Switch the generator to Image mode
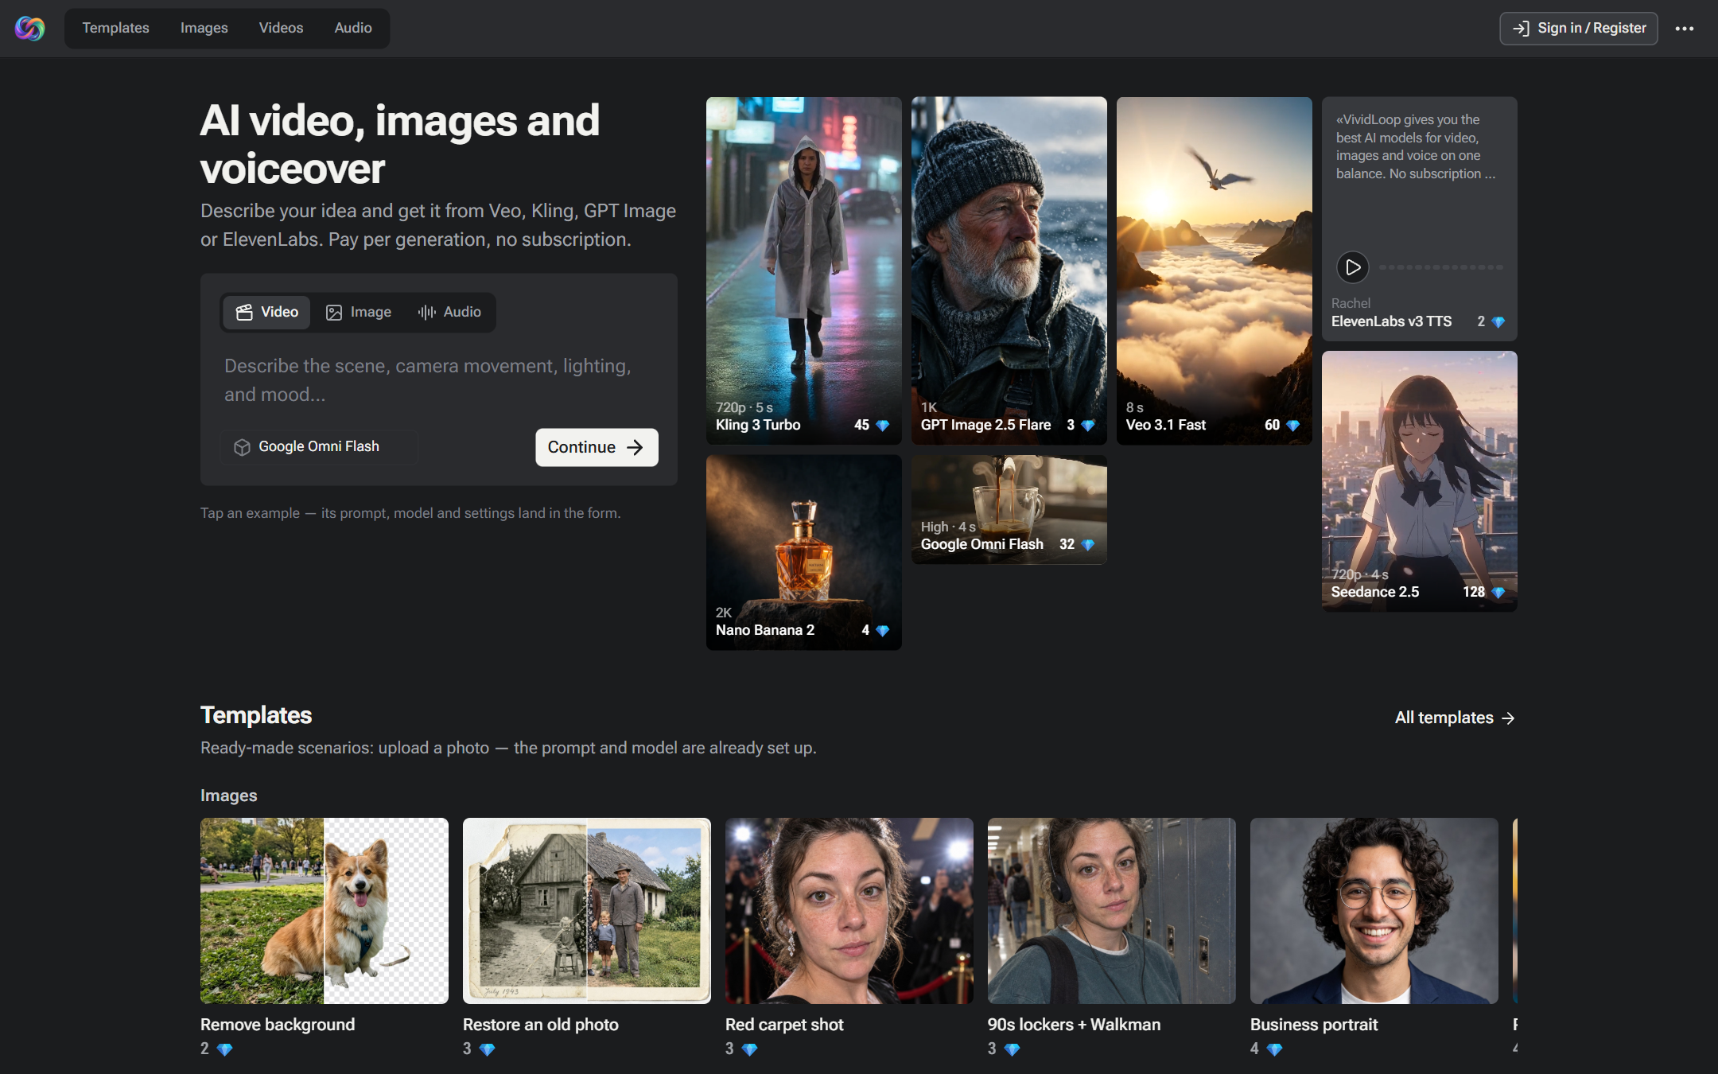 click(359, 312)
